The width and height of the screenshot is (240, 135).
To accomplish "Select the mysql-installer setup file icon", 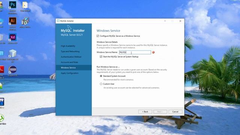I will (25, 22).
